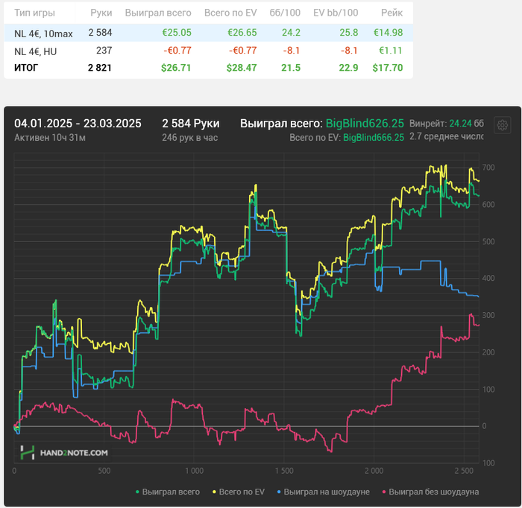Click the 2 500 x-axis label
The height and width of the screenshot is (508, 522).
pyautogui.click(x=464, y=471)
